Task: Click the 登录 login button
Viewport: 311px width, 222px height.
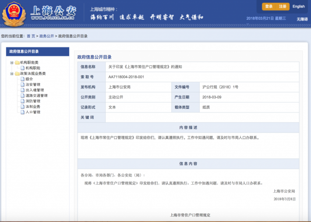Action: coord(269,7)
